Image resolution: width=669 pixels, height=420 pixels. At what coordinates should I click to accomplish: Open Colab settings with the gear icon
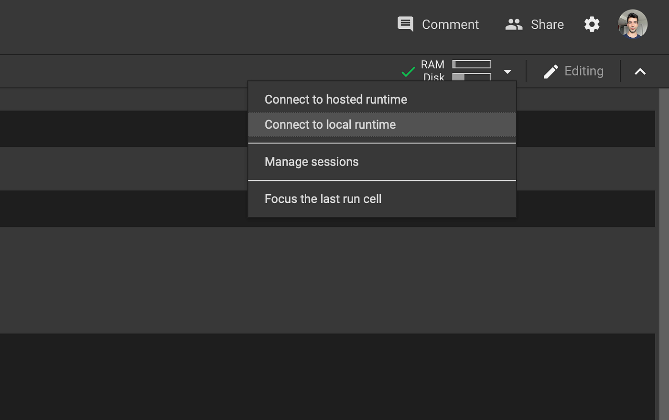coord(592,24)
